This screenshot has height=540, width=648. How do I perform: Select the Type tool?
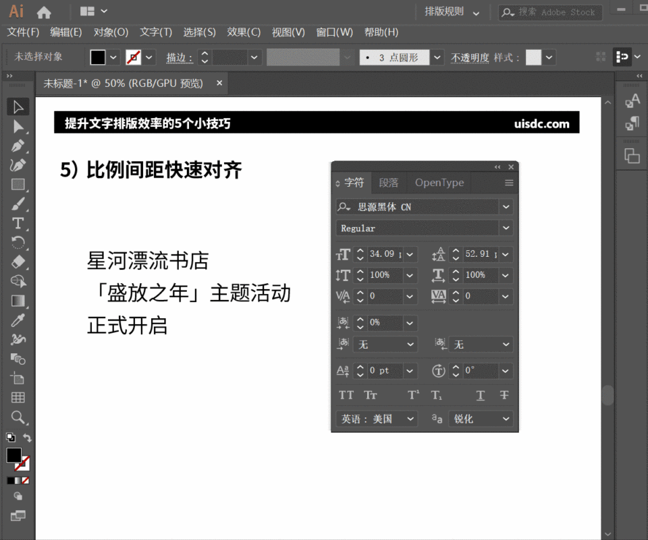18,222
